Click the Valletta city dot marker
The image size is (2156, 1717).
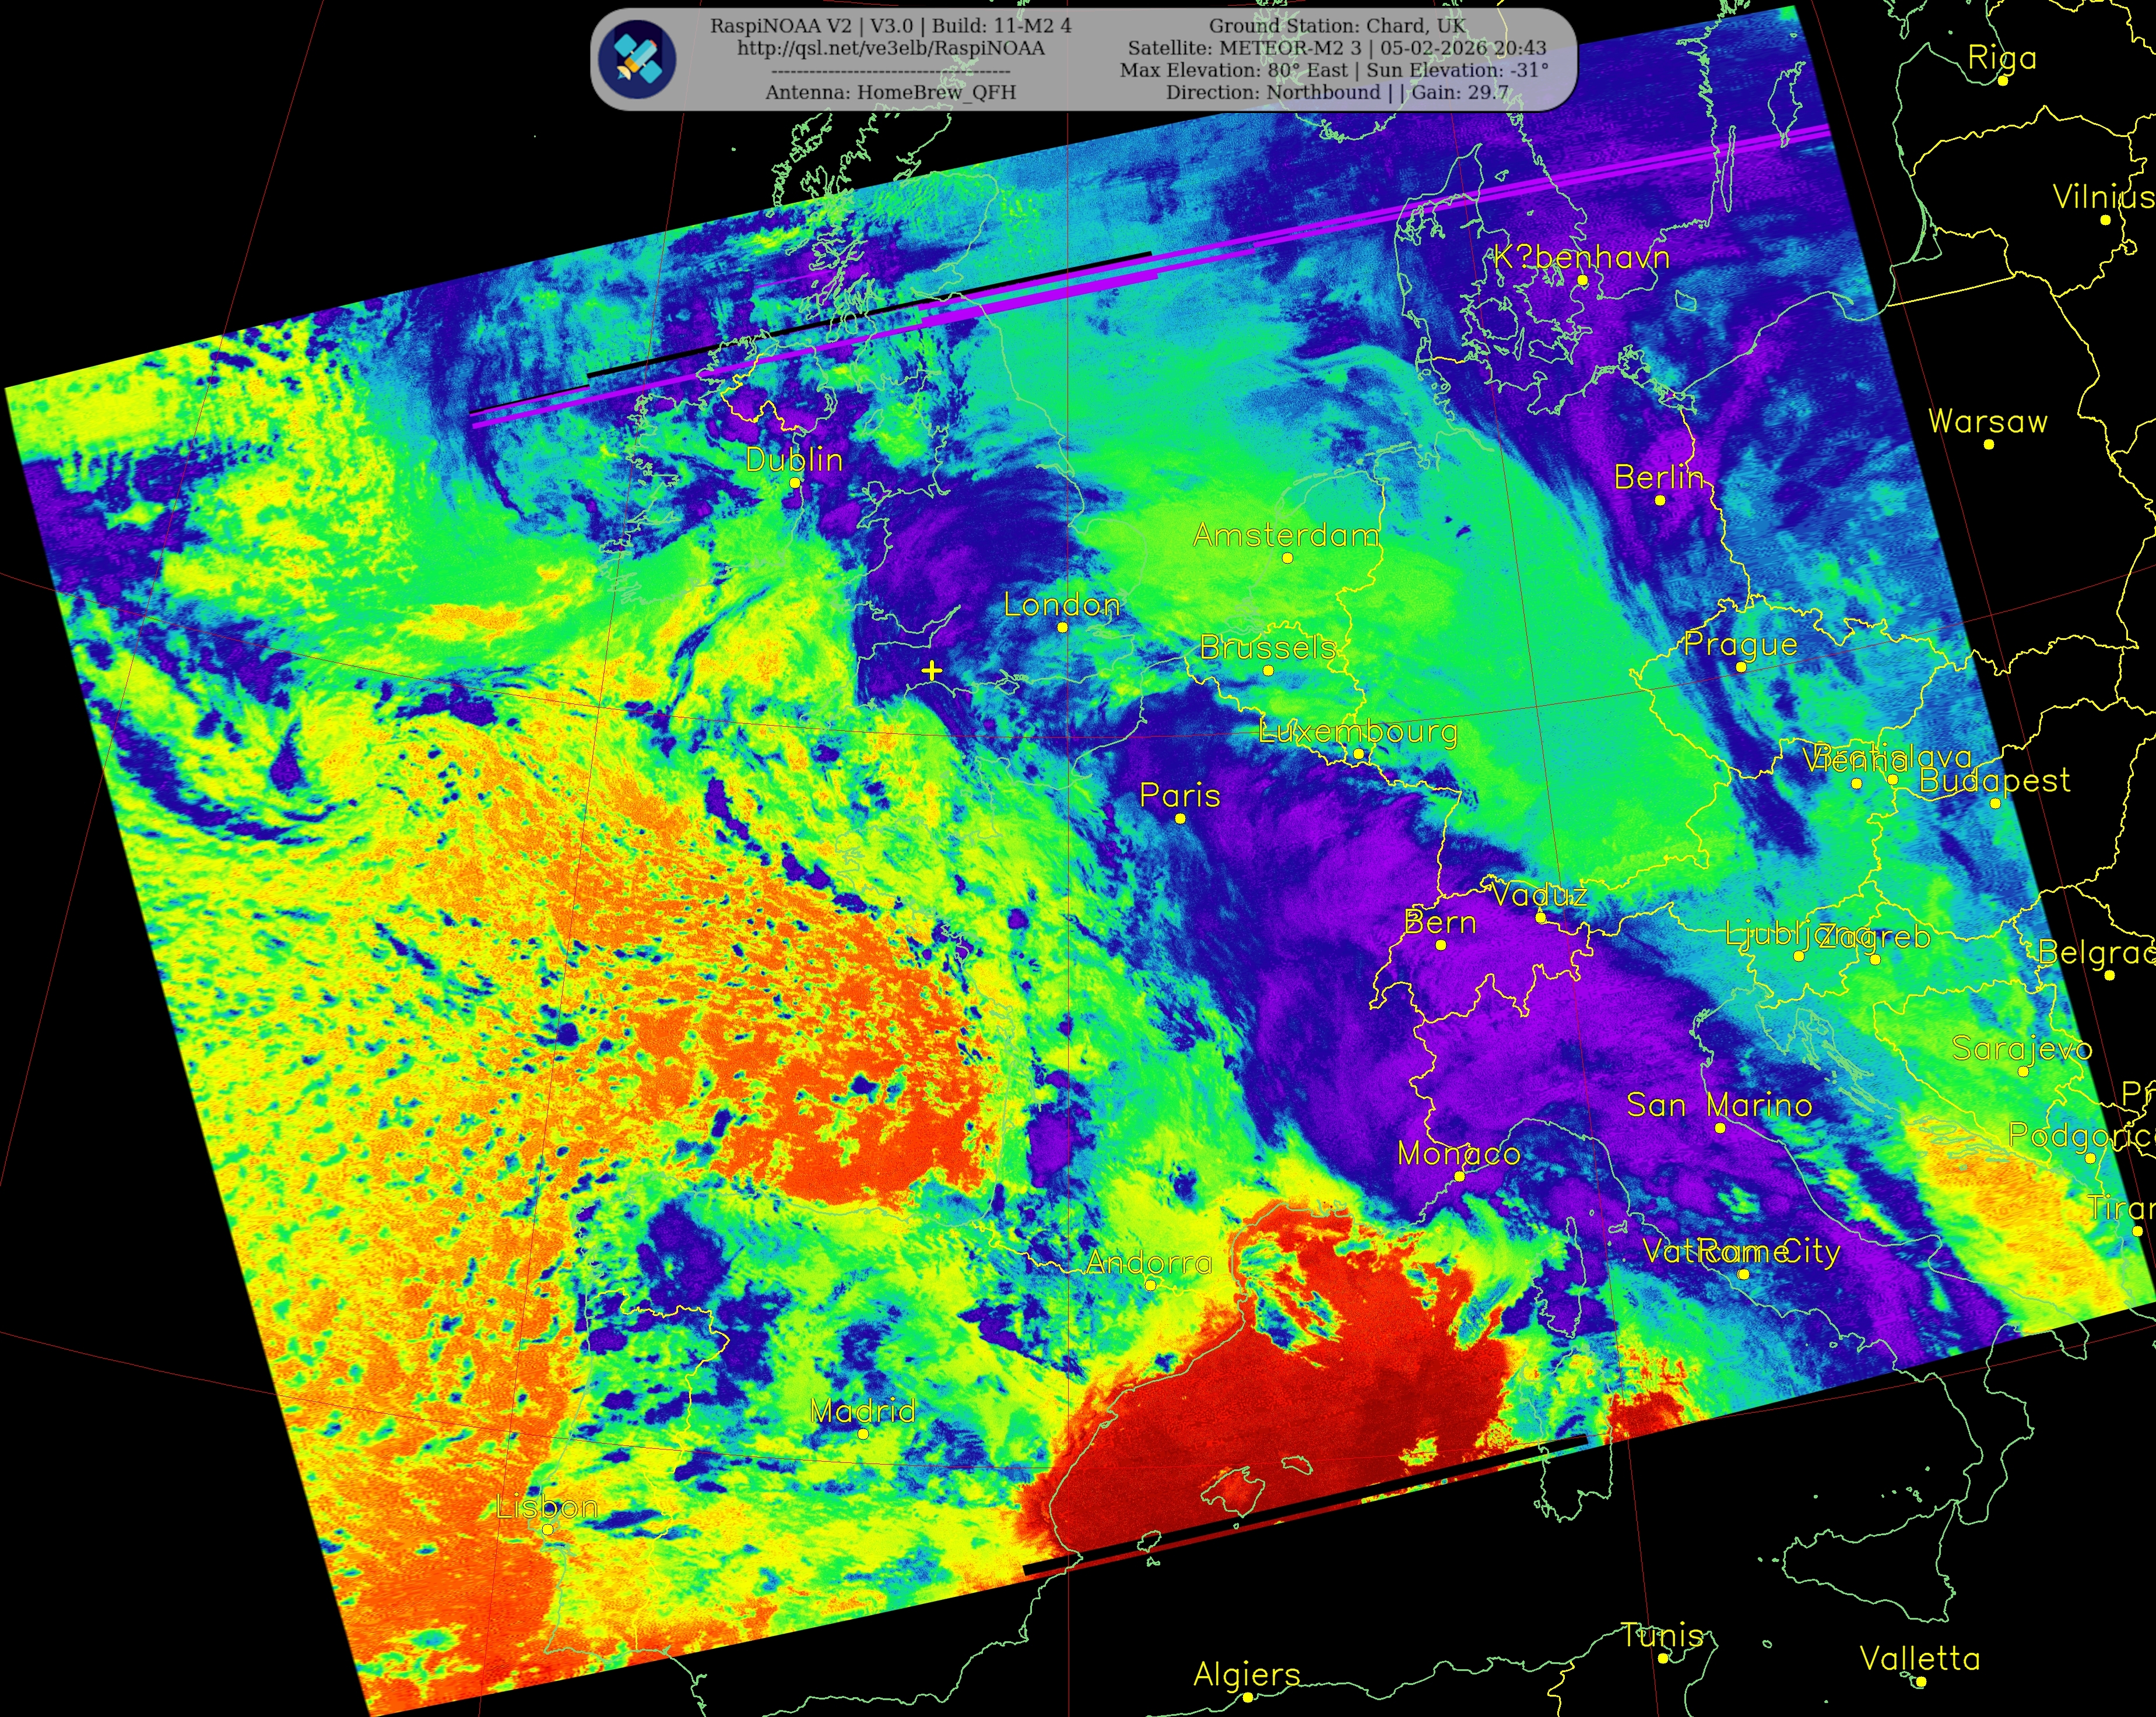(x=1920, y=1681)
